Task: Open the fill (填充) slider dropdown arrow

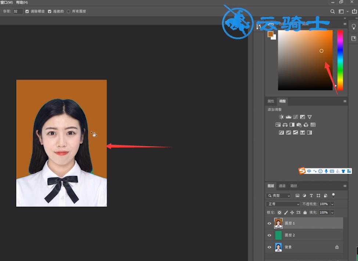Action: coord(332,213)
